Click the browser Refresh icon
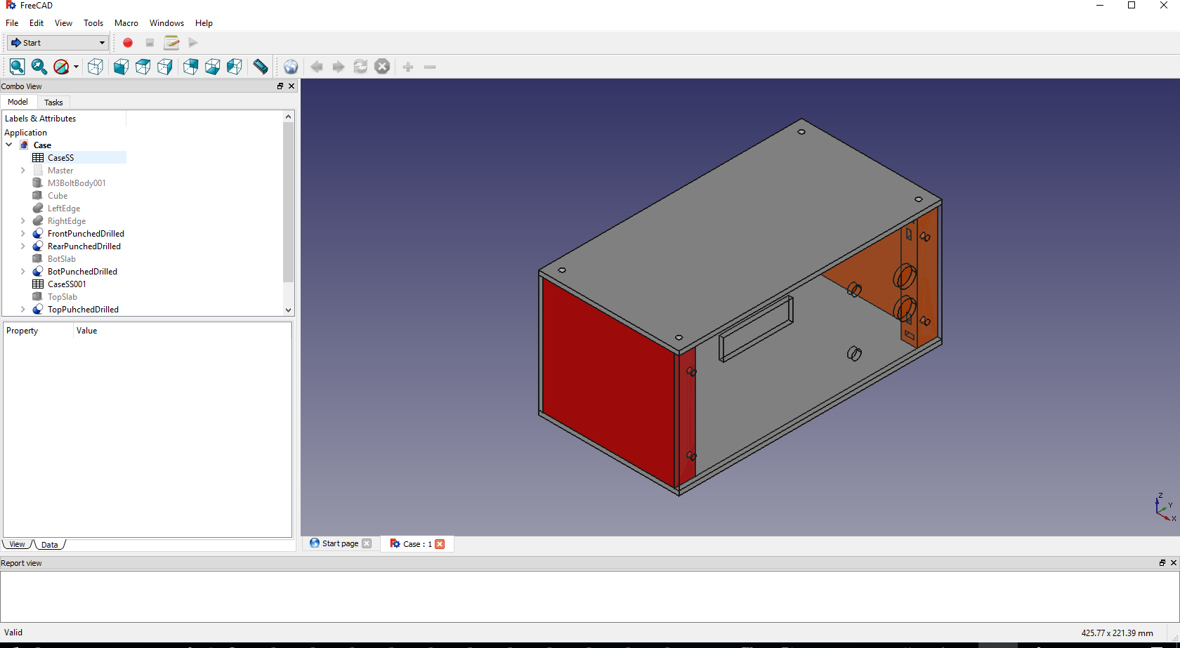The image size is (1180, 648). [x=360, y=67]
